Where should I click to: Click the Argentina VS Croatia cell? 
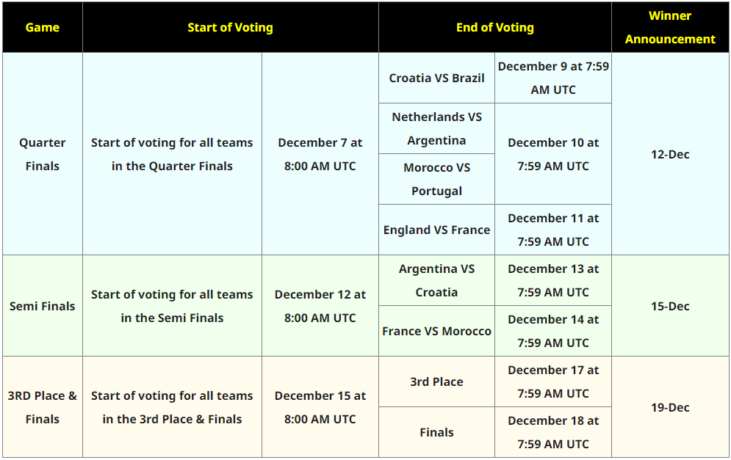tap(437, 281)
